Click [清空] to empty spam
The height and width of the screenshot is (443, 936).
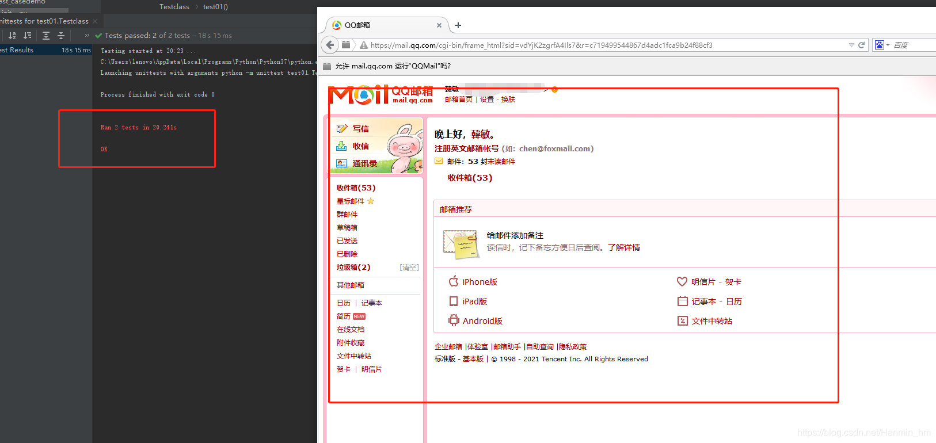(x=409, y=268)
